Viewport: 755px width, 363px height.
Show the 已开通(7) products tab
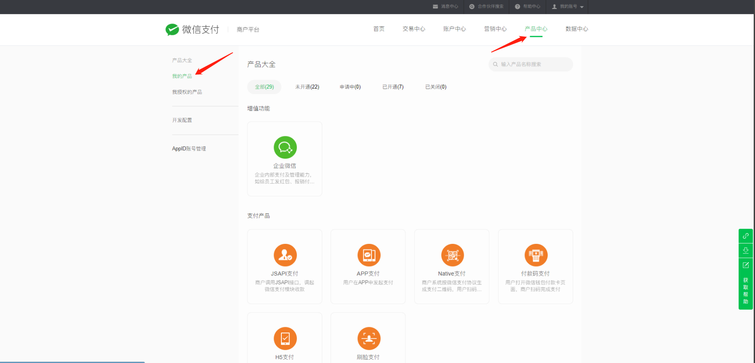click(393, 87)
